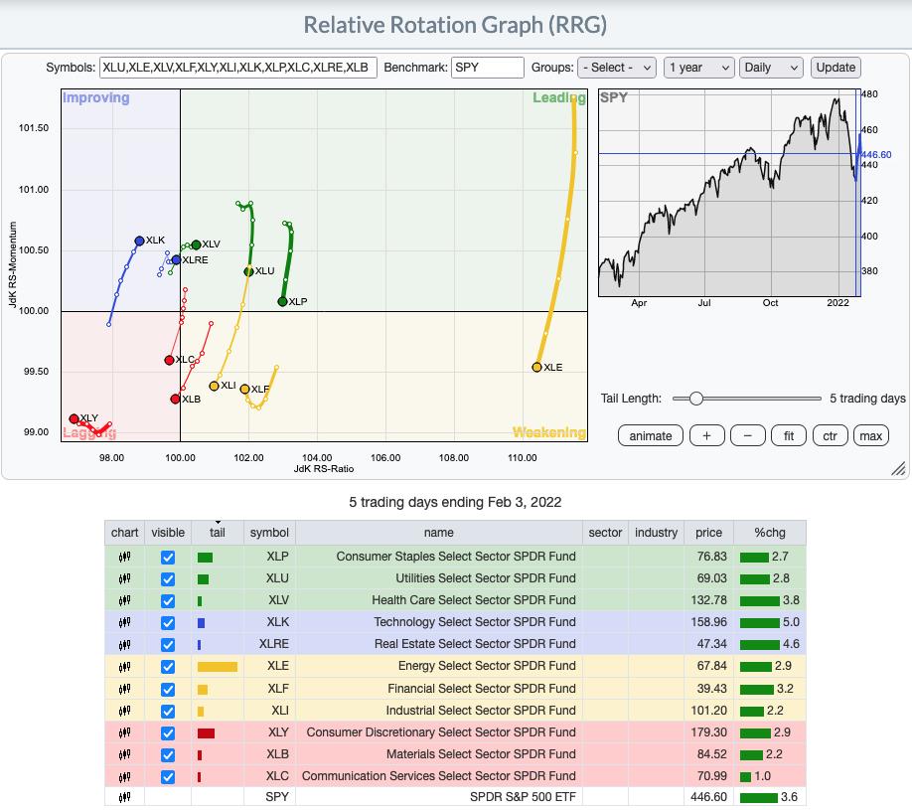Select the XLC marker on the graph
Screen dimensions: 912x810
point(169,360)
